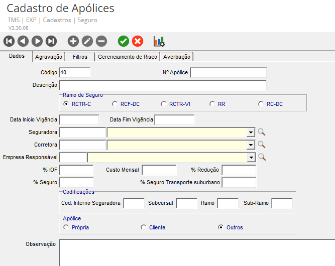
Task: Jump to the last record
Action: [51, 41]
